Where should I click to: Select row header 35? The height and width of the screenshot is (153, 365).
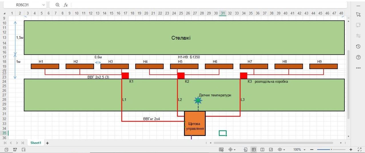coord(4,133)
